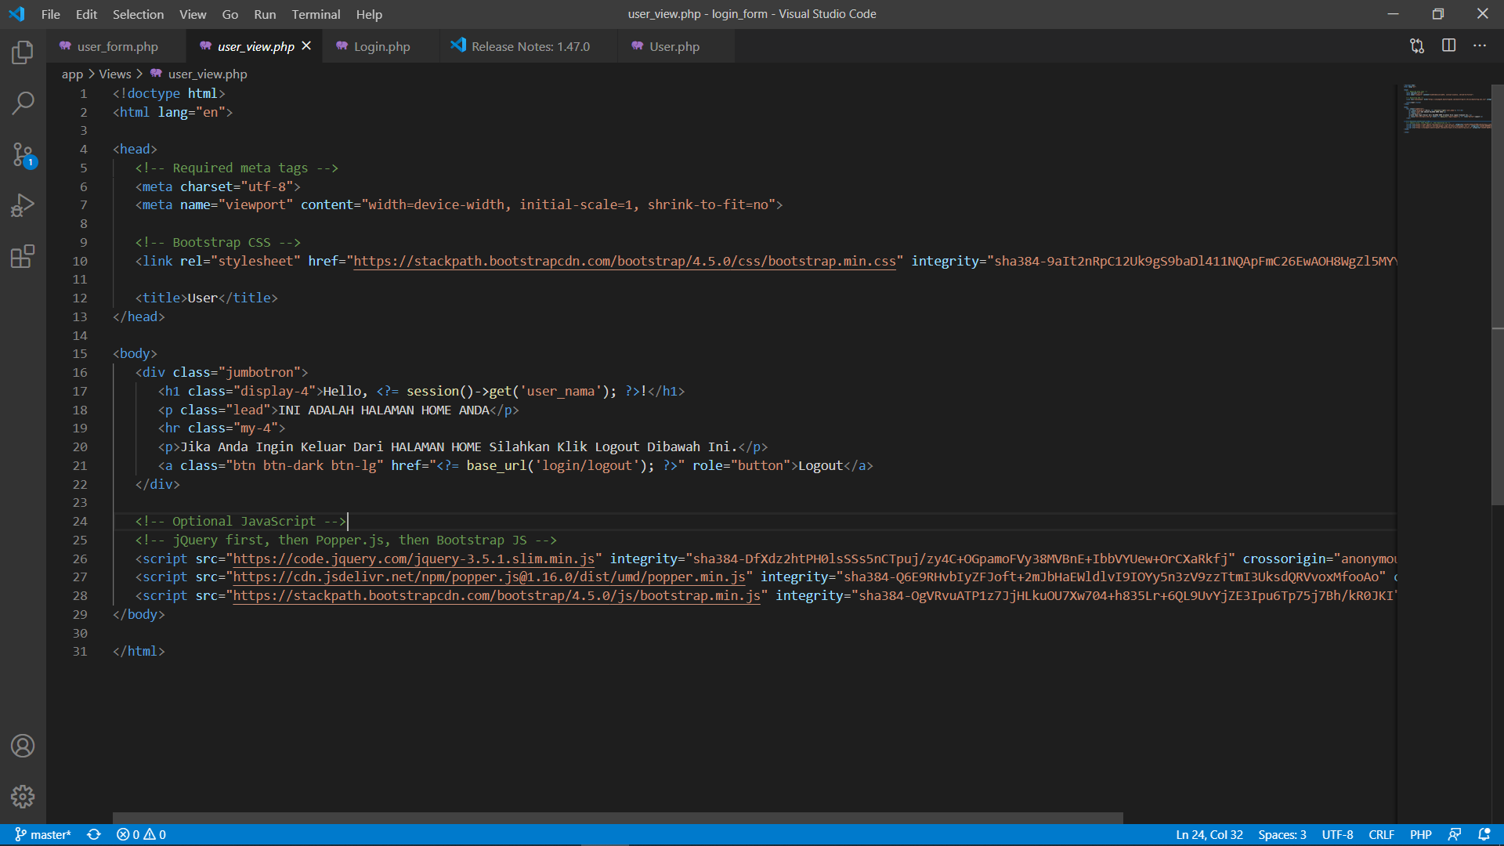Screen dimensions: 1504x846
Task: Change indentation via Spaces: 3
Action: [x=1282, y=835]
